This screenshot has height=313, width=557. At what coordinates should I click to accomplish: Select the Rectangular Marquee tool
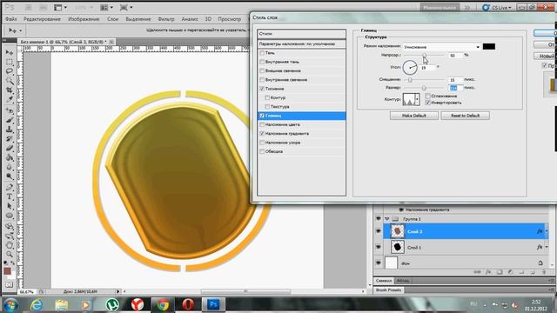click(x=10, y=62)
